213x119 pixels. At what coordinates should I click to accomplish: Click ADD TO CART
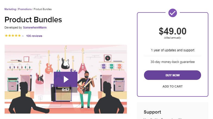173,86
